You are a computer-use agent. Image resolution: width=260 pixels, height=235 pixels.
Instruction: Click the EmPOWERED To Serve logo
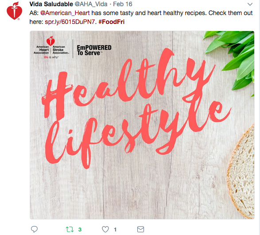[x=94, y=50]
